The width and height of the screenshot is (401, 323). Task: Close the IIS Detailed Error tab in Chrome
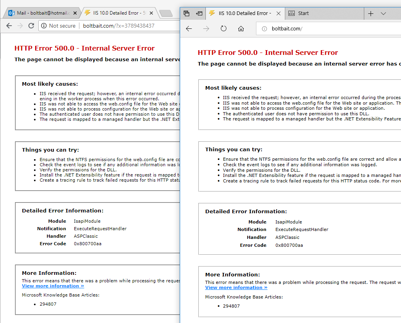tap(151, 13)
